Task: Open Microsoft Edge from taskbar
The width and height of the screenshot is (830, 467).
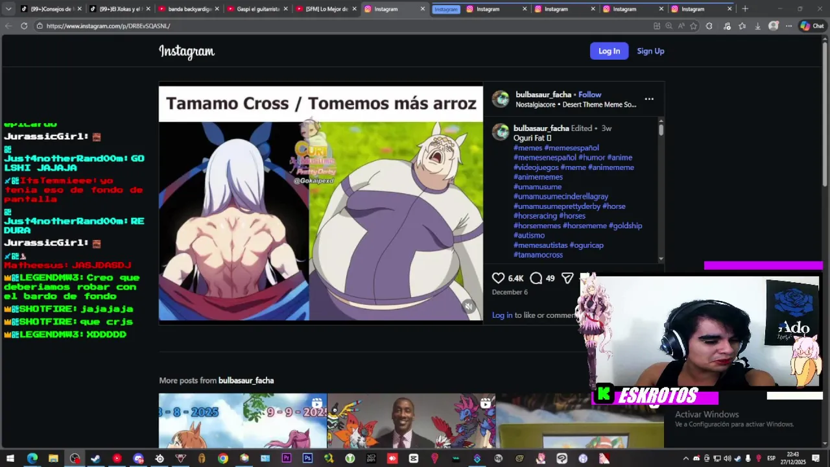Action: click(32, 459)
